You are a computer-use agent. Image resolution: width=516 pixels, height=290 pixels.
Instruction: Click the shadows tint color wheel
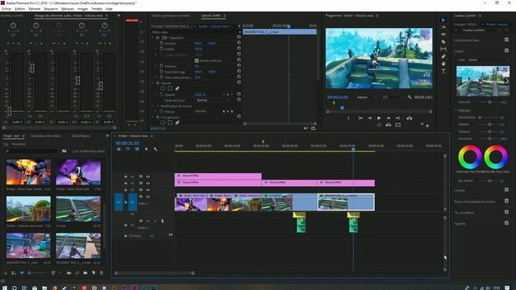click(470, 157)
